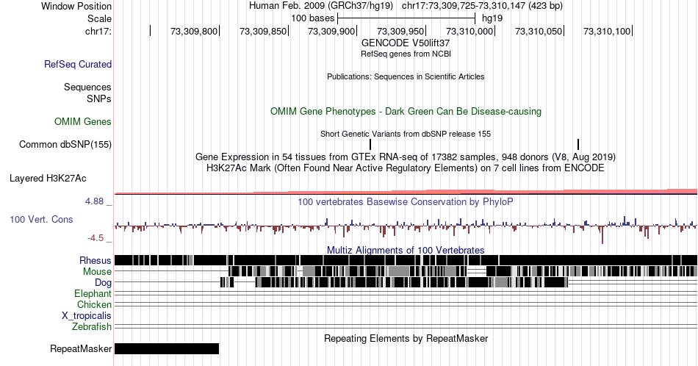
Task: Select the Layered H3K27Ac track label
Action: 48,178
